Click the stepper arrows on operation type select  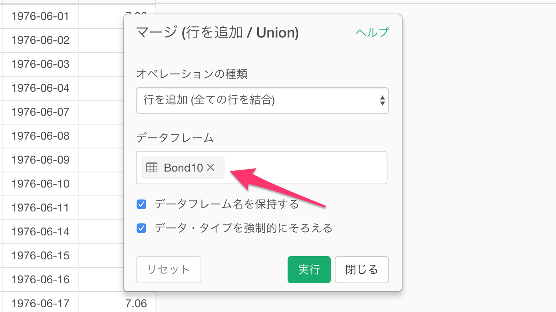pyautogui.click(x=382, y=101)
